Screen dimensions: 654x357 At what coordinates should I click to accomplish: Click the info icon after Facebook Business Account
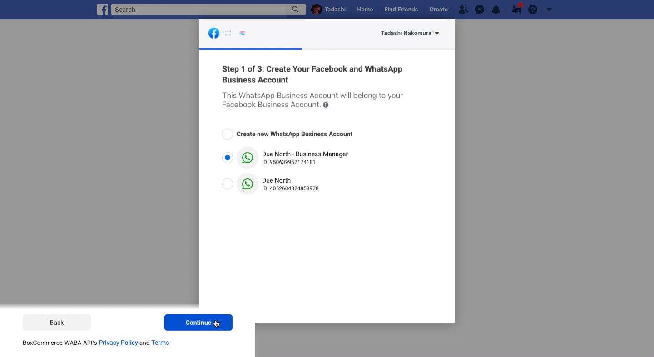[326, 105]
